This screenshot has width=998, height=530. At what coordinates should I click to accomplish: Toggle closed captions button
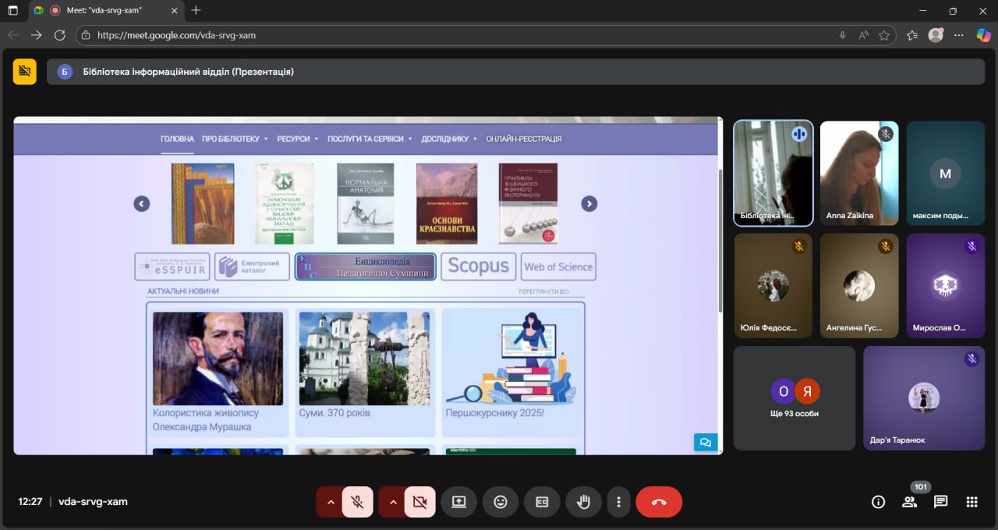[542, 502]
